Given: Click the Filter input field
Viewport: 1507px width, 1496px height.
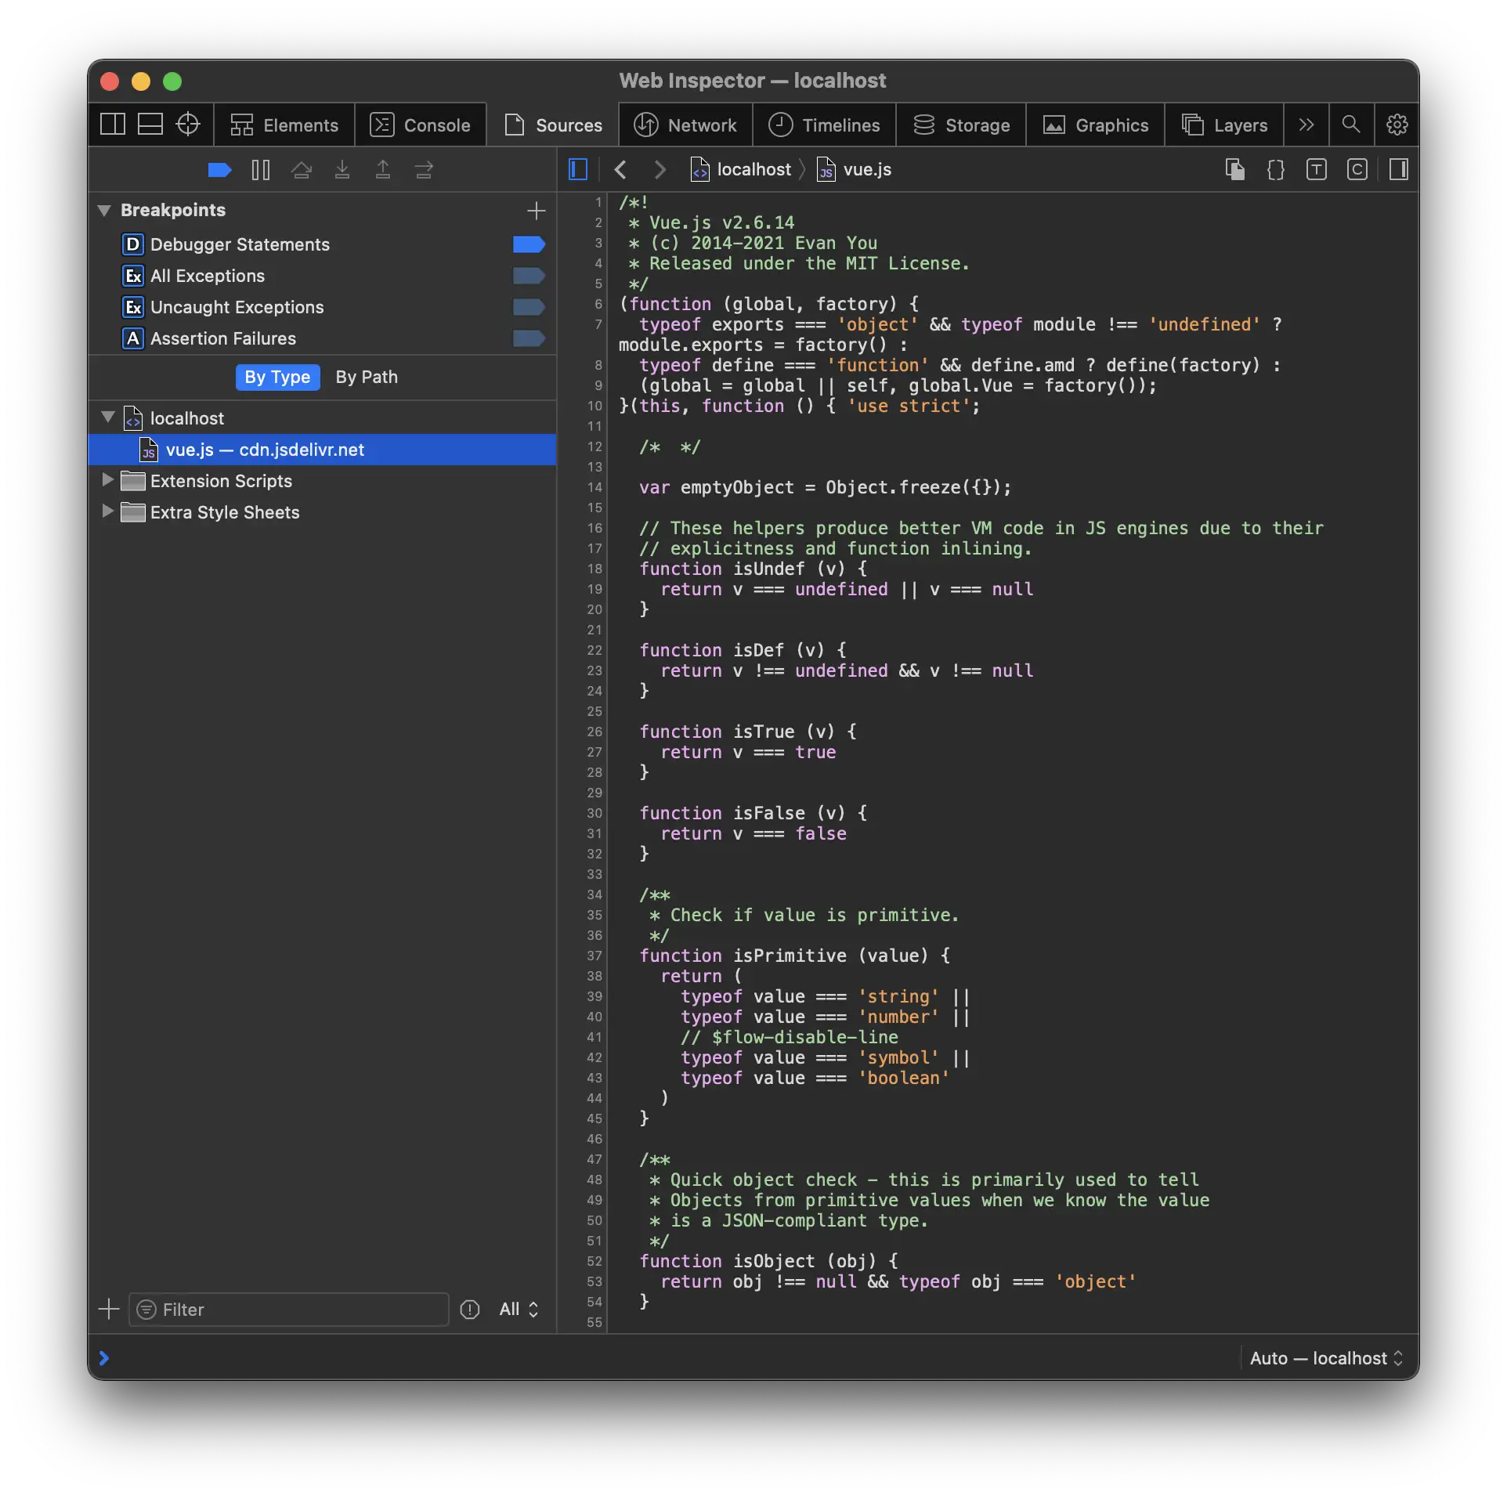Looking at the screenshot, I should pyautogui.click(x=298, y=1310).
